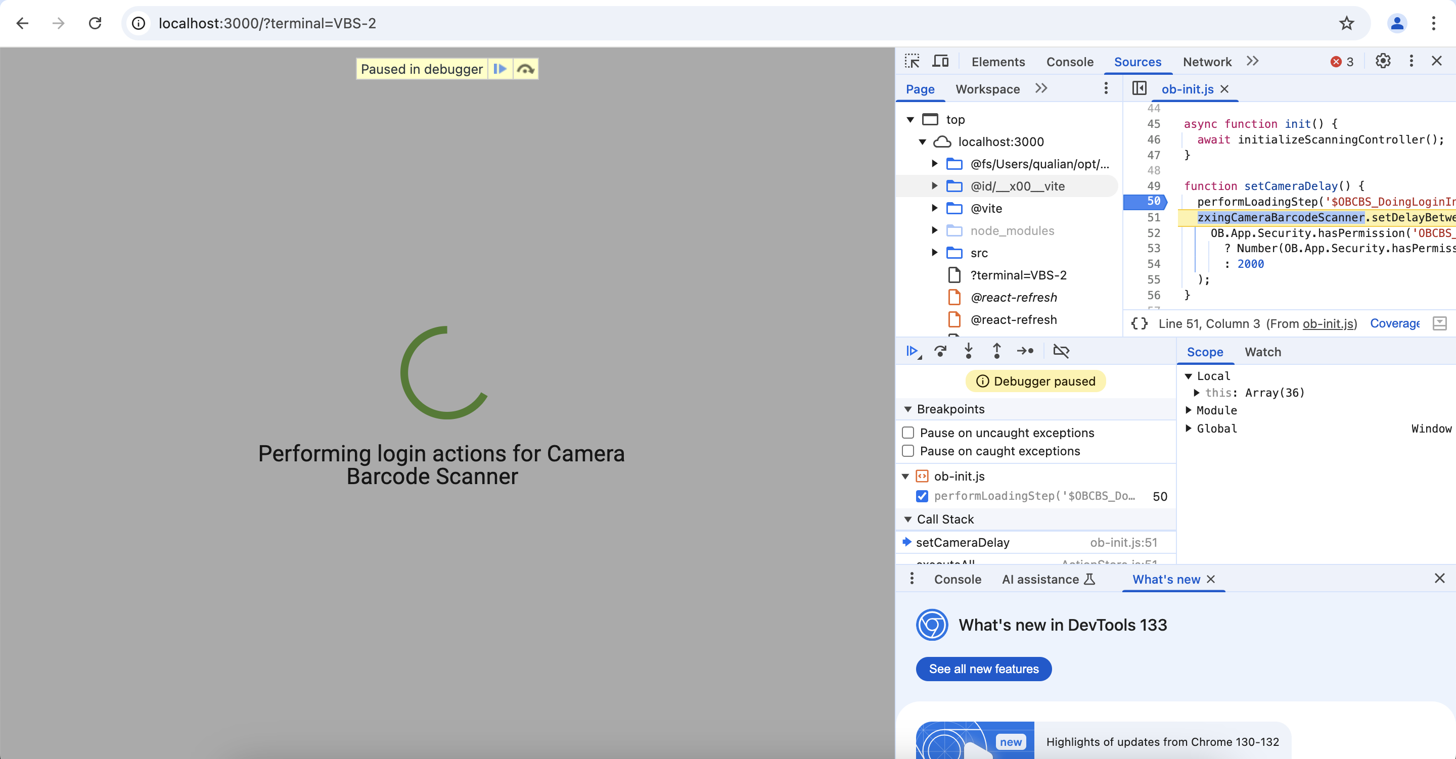Switch to the Network tab
Screen dimensions: 1456x759
point(1207,62)
